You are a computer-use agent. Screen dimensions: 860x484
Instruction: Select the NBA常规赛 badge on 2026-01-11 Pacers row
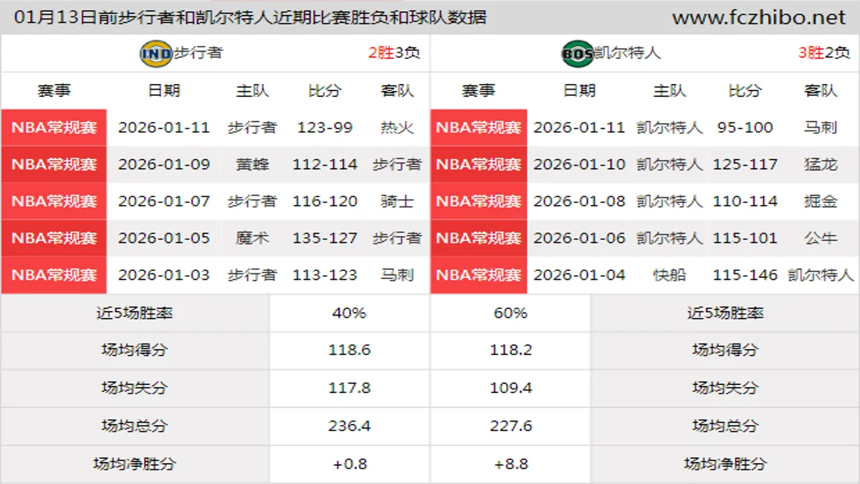[54, 128]
